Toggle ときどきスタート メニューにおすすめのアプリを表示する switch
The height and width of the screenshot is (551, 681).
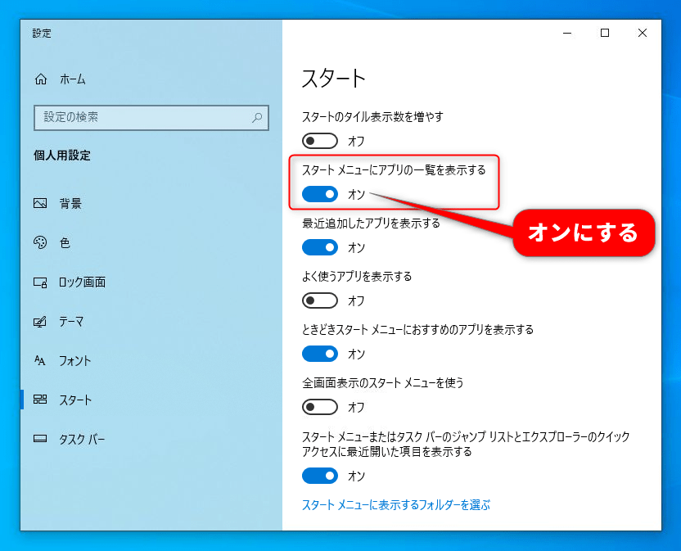coord(320,354)
